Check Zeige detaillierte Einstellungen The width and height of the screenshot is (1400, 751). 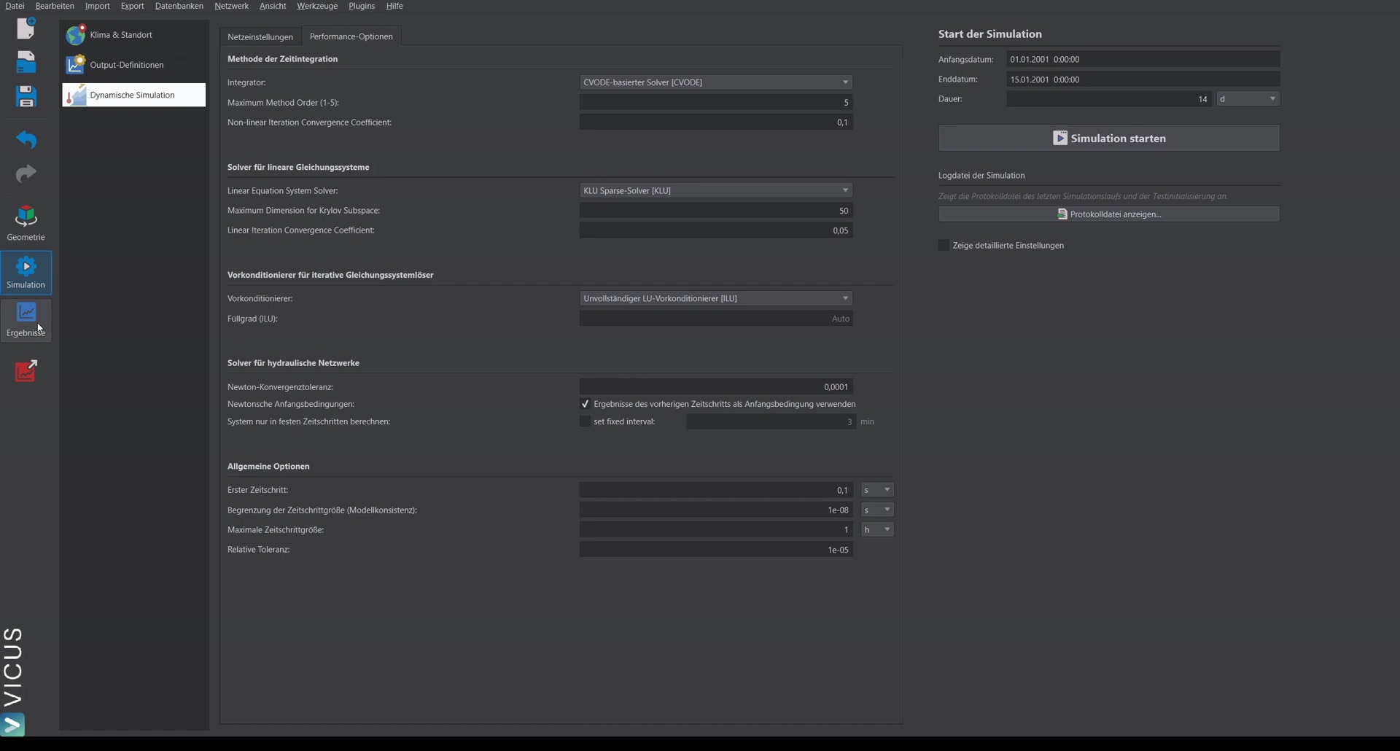[x=944, y=245]
